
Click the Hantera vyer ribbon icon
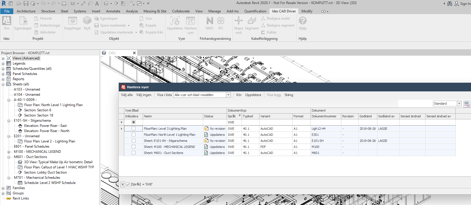tap(190, 21)
